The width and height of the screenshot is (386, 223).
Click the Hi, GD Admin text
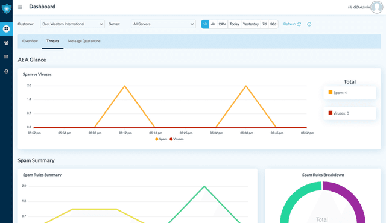tap(359, 7)
